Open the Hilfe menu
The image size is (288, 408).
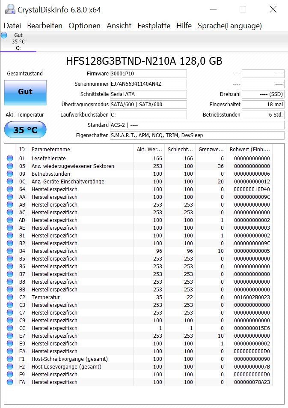click(184, 26)
